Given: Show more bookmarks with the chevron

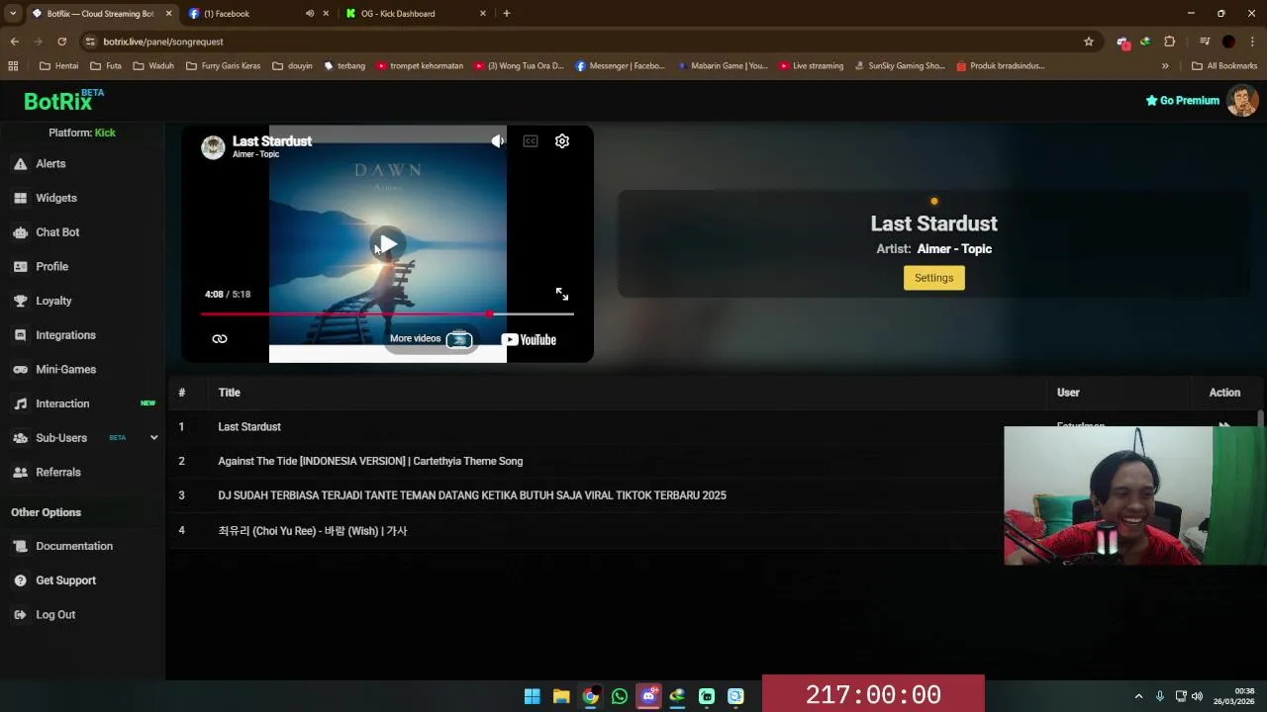Looking at the screenshot, I should tap(1165, 66).
